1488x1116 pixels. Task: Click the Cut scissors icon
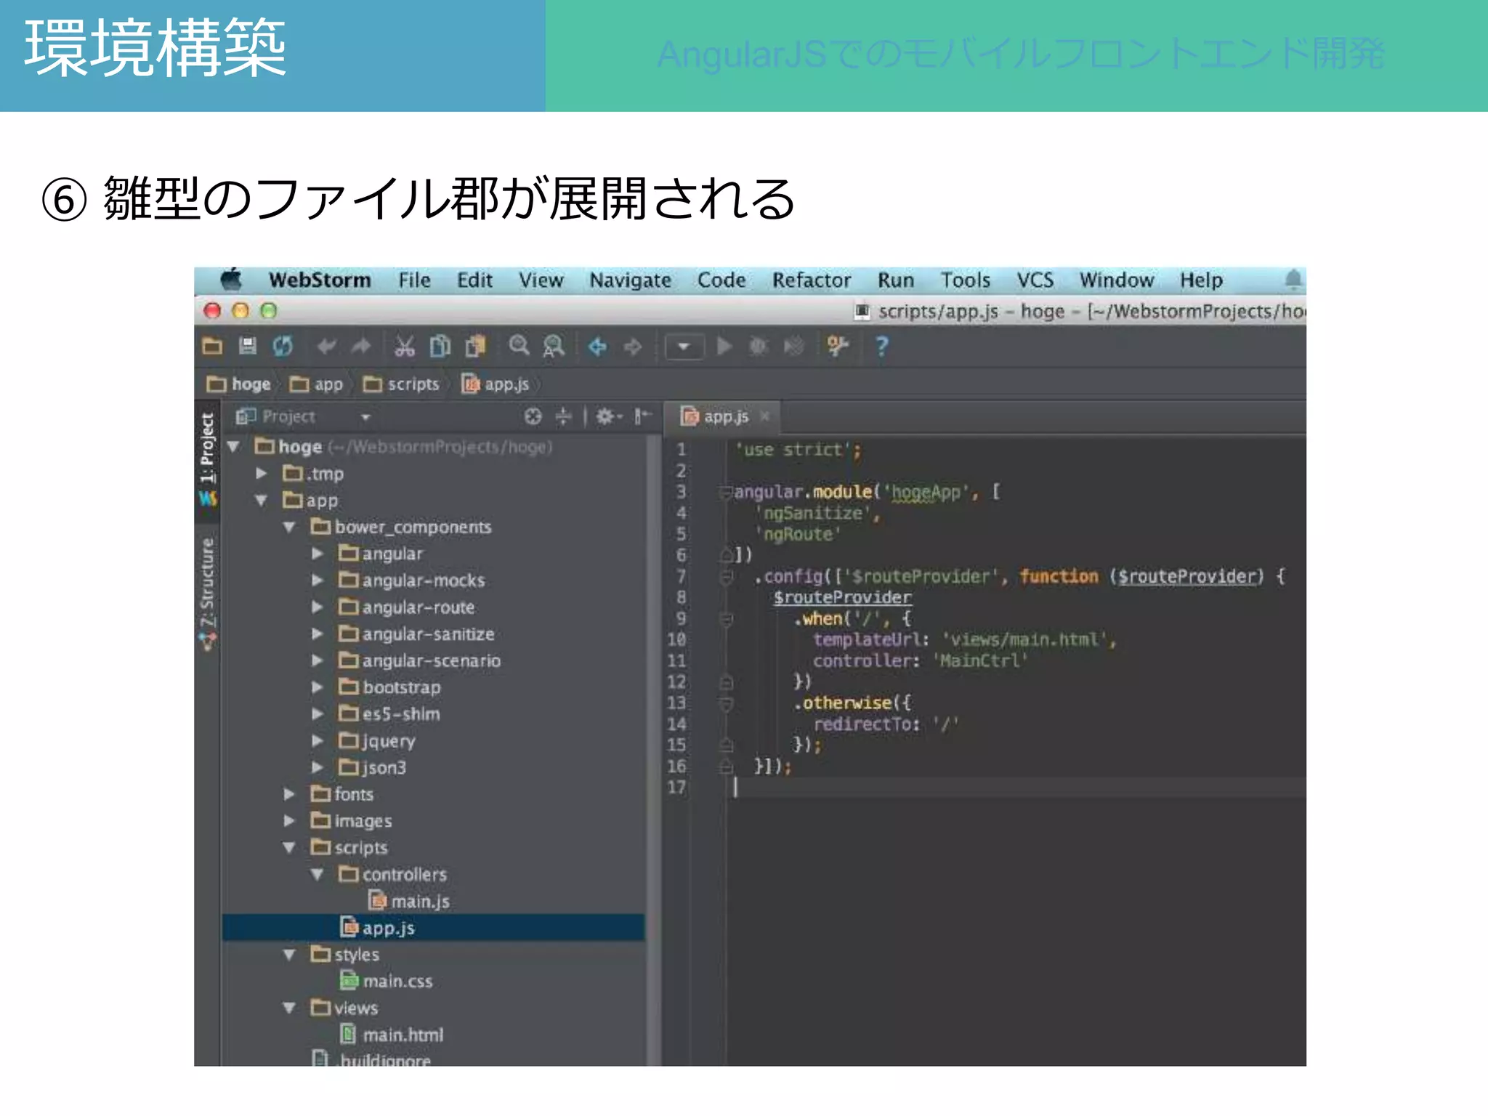coord(405,347)
